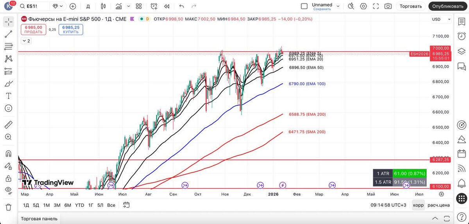Select the trend line drawing tool
The width and height of the screenshot is (469, 224).
pyautogui.click(x=8, y=34)
